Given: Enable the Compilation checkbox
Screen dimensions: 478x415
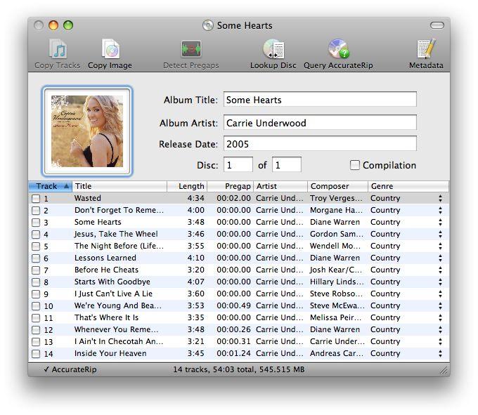Looking at the screenshot, I should click(x=354, y=165).
